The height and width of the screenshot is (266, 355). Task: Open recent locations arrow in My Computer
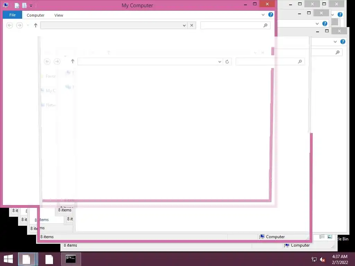(x=28, y=25)
